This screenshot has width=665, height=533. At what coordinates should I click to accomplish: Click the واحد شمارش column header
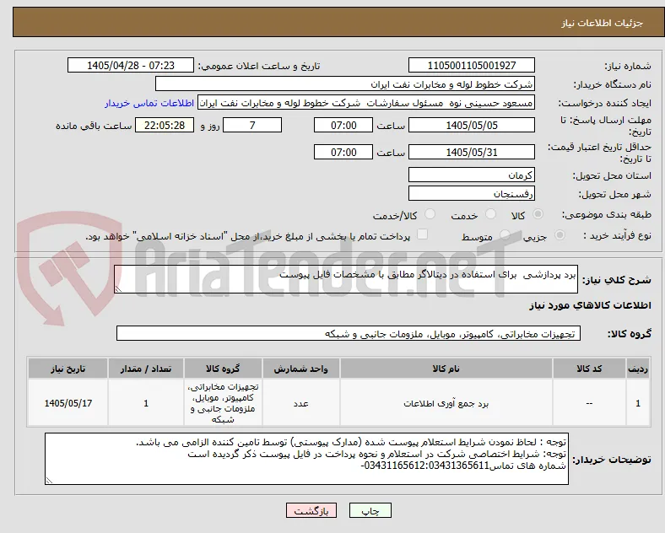(300, 369)
